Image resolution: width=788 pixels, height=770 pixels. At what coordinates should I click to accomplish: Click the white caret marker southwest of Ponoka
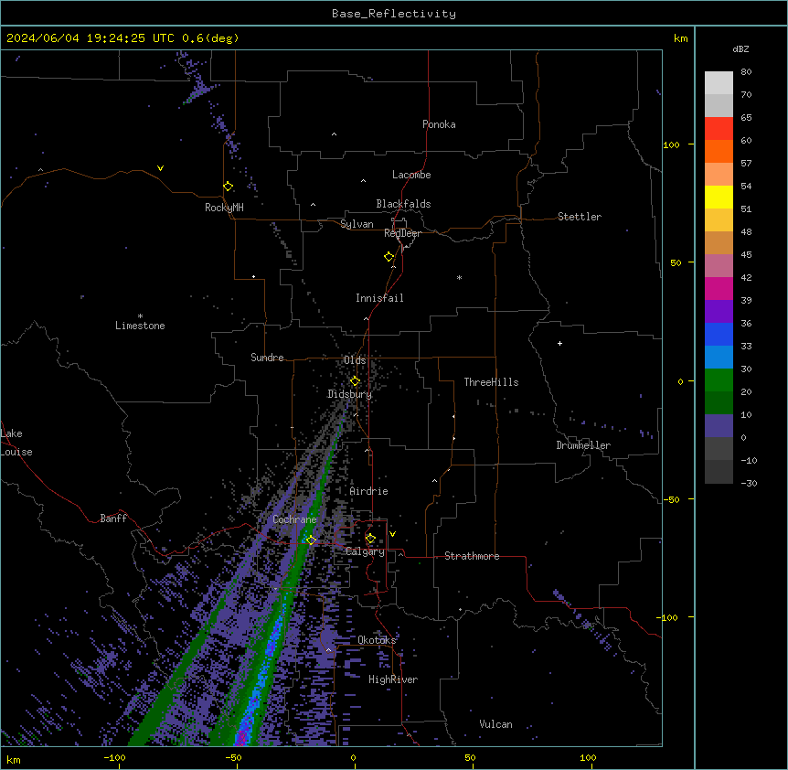coord(335,134)
